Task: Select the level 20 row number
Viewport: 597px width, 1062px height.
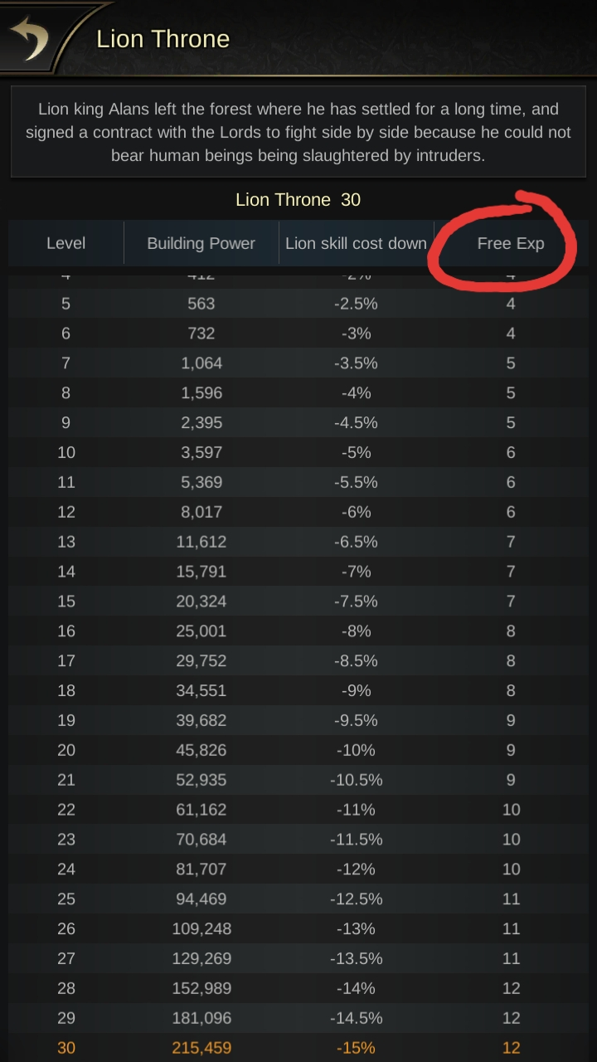Action: pos(66,750)
